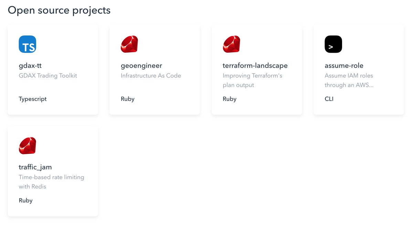Viewport: 413px width, 225px height.
Task: Open the assume-role project title
Action: click(x=344, y=65)
